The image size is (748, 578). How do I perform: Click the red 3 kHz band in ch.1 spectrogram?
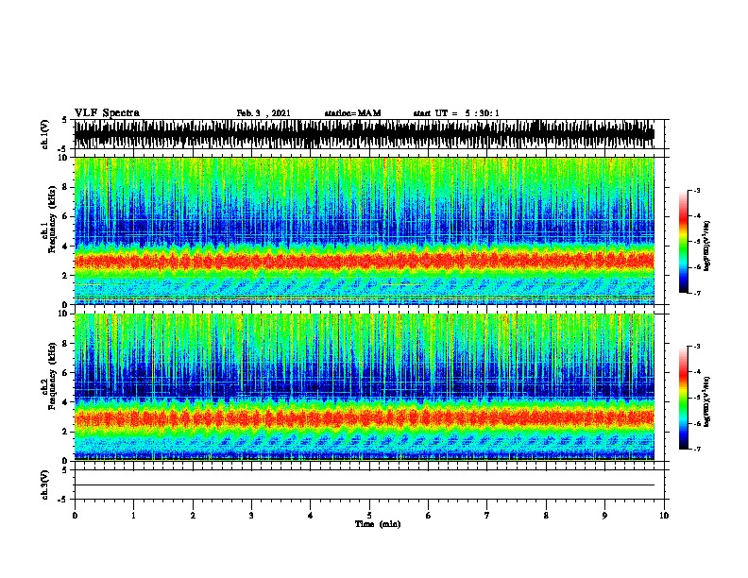[365, 261]
